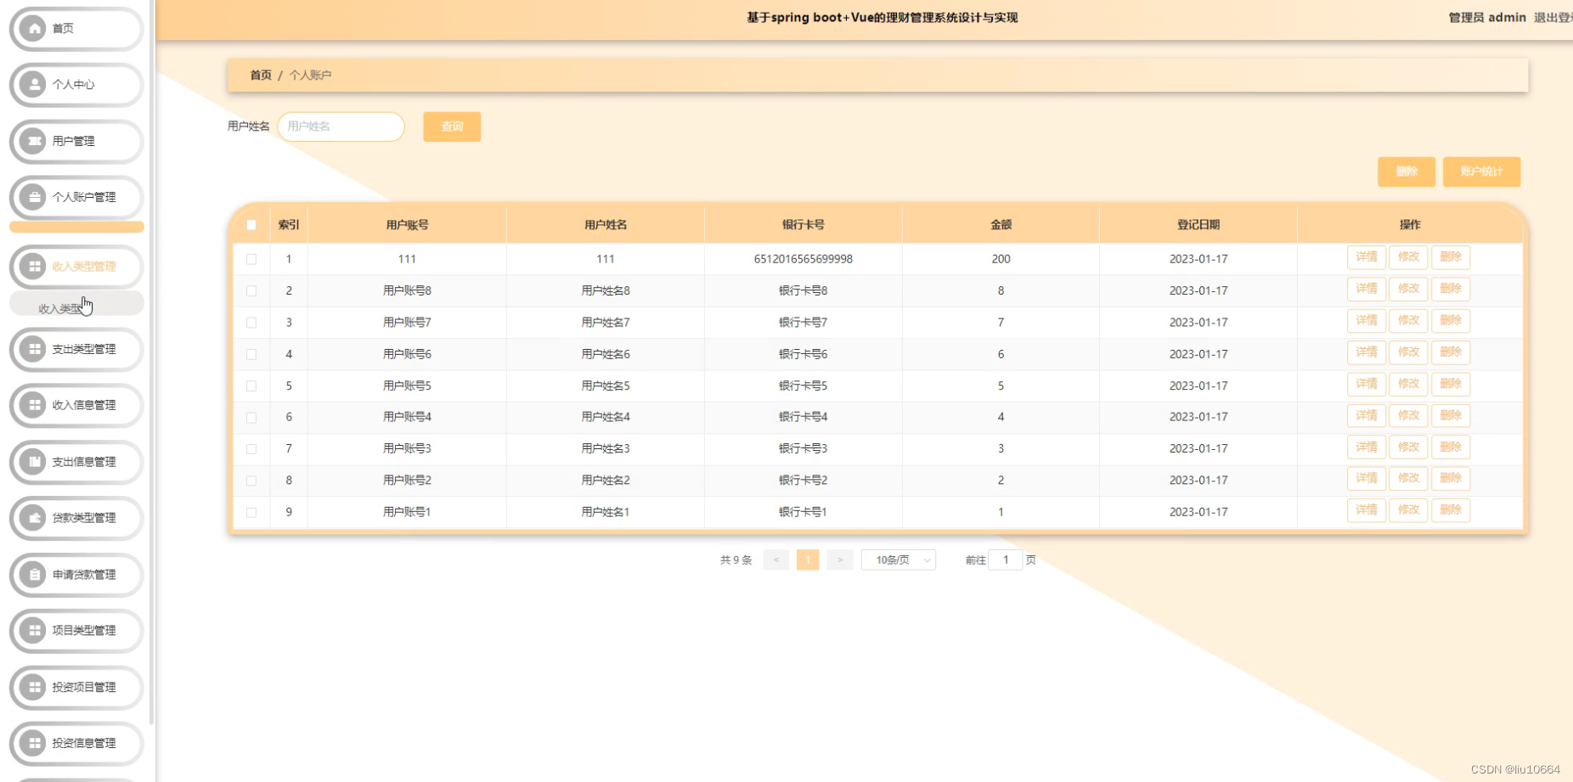Click the 申请贷款管理 clipboard icon
1573x782 pixels.
[x=33, y=575]
